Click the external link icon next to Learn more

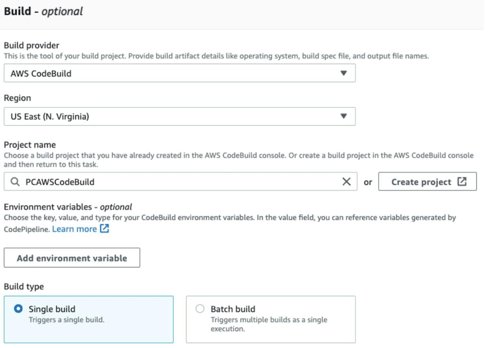tap(104, 228)
